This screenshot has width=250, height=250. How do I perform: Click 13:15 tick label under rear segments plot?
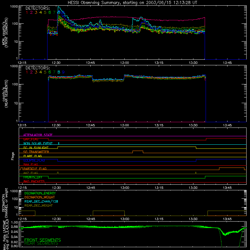point(159,125)
